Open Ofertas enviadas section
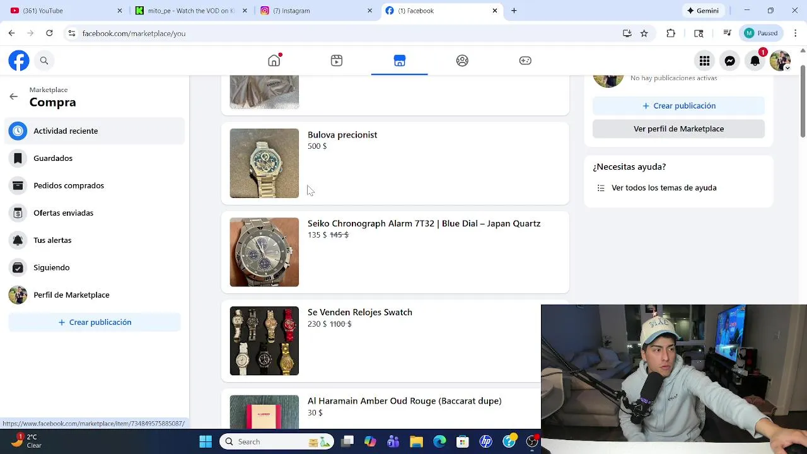 click(x=96, y=212)
